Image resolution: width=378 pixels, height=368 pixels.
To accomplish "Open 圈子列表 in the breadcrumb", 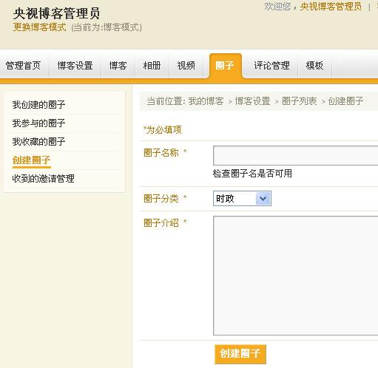I will click(299, 101).
